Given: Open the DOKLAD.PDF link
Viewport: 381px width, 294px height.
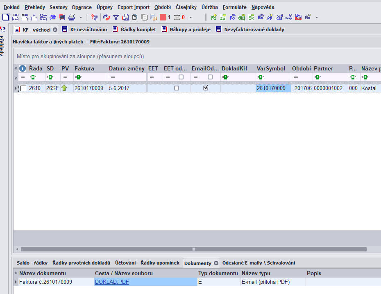Looking at the screenshot, I should (112, 282).
